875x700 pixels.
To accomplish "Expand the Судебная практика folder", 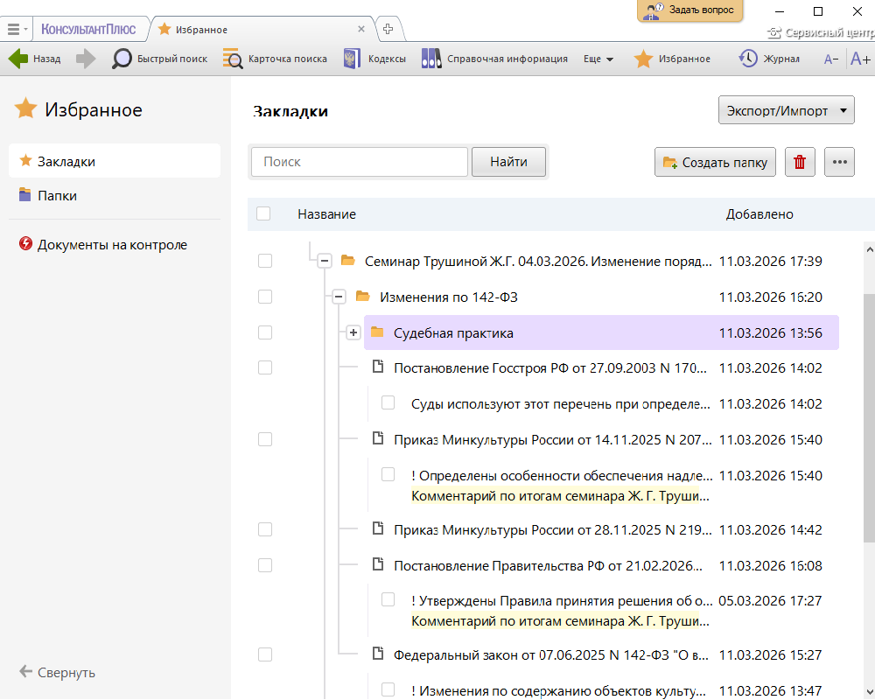I will pyautogui.click(x=353, y=332).
